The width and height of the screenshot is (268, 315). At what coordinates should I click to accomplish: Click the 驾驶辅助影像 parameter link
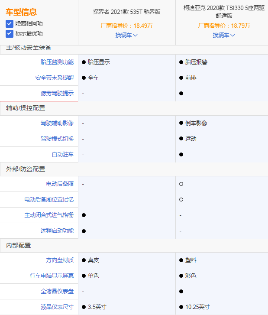coord(57,123)
